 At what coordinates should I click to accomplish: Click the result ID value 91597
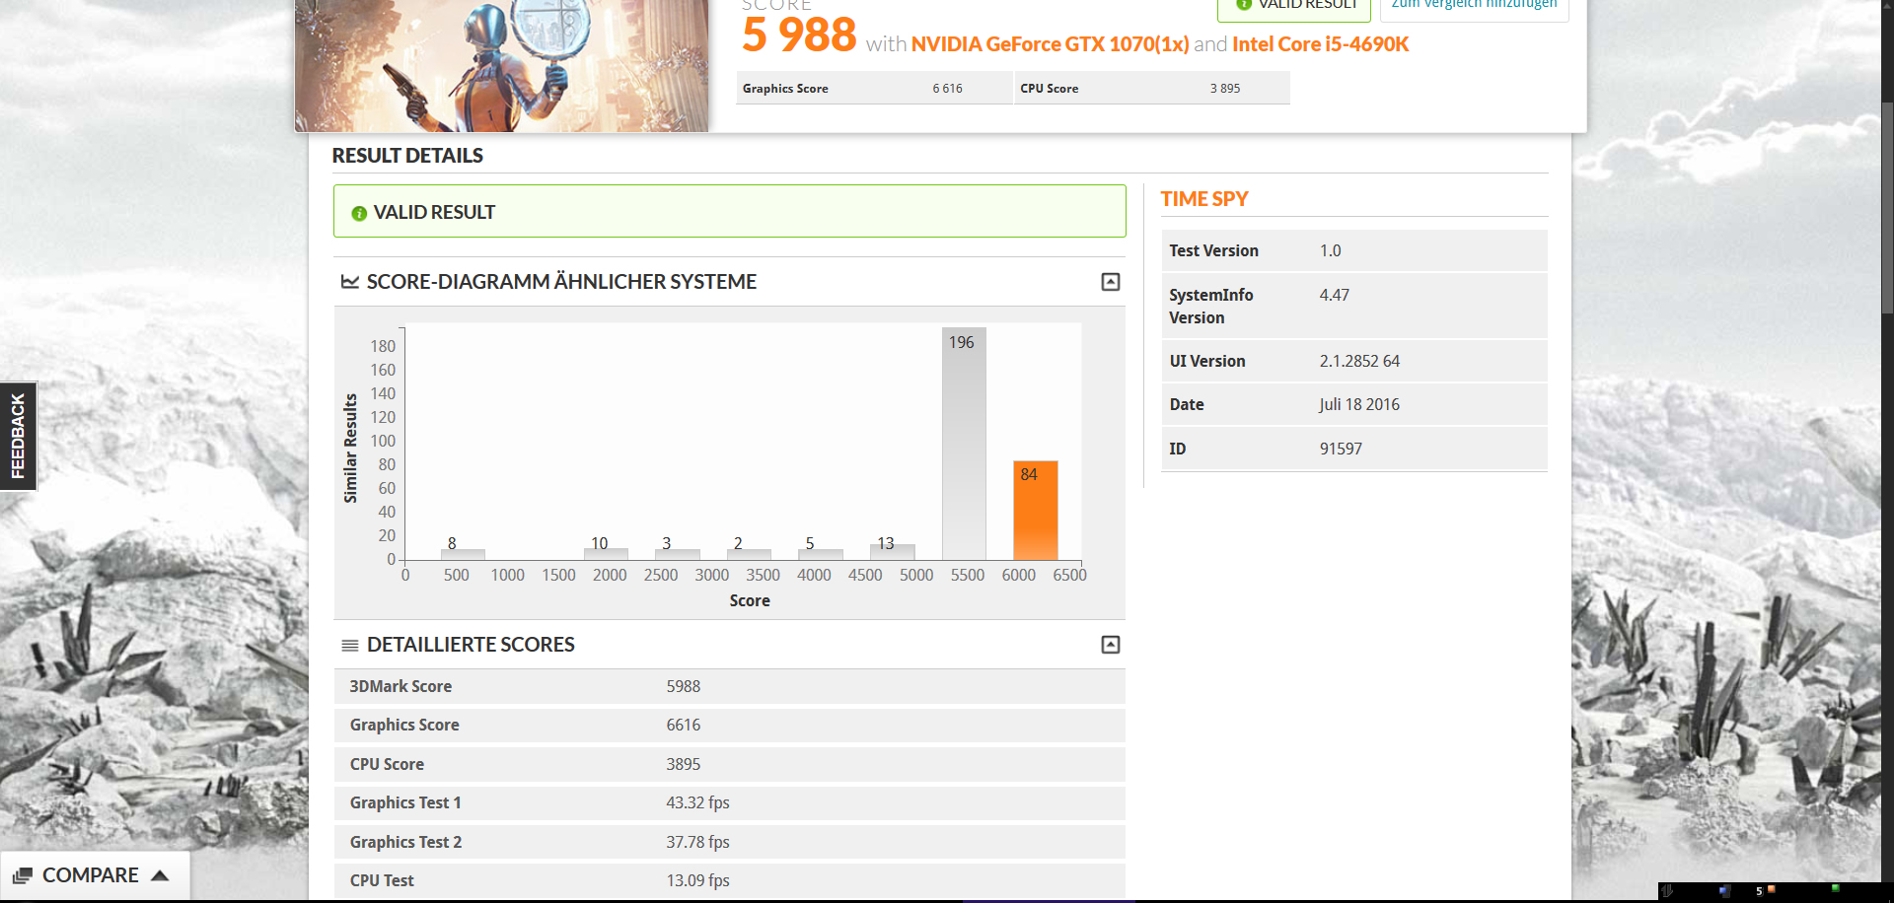pyautogui.click(x=1341, y=449)
